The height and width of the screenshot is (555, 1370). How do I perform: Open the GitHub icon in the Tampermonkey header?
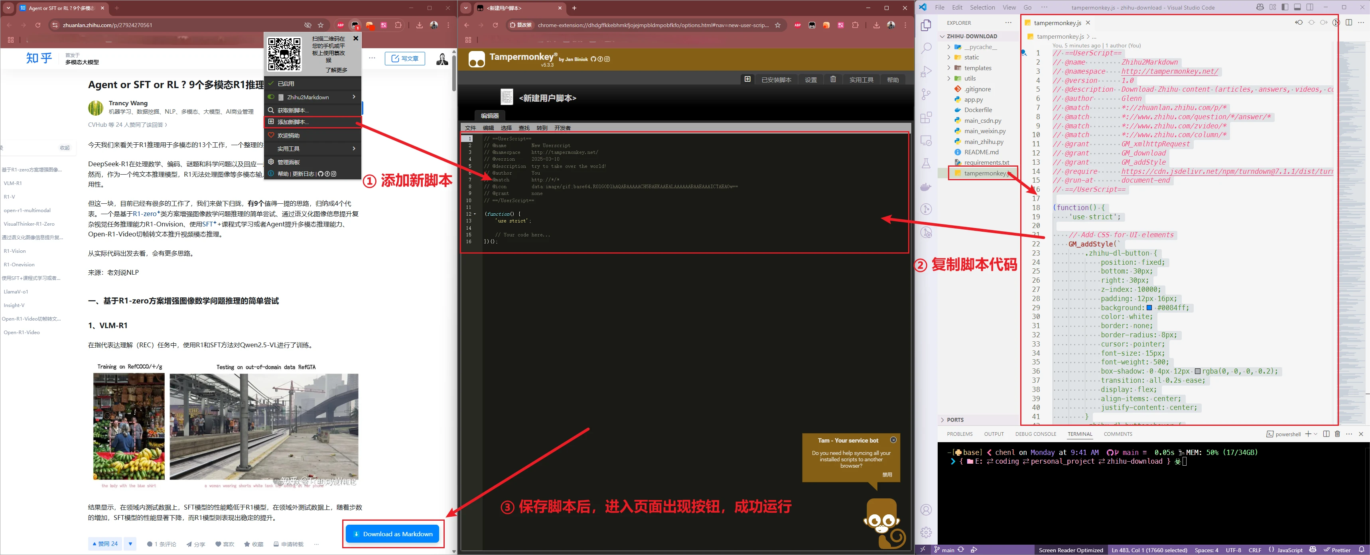point(593,59)
